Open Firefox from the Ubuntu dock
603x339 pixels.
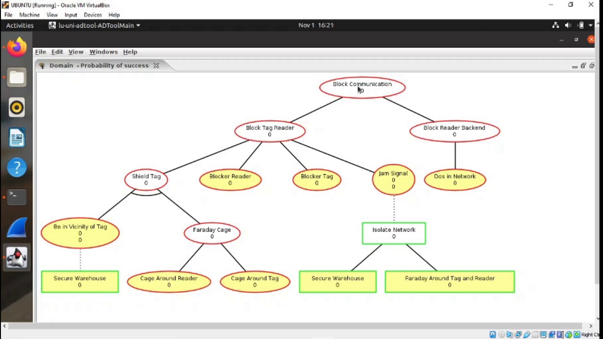tap(16, 47)
